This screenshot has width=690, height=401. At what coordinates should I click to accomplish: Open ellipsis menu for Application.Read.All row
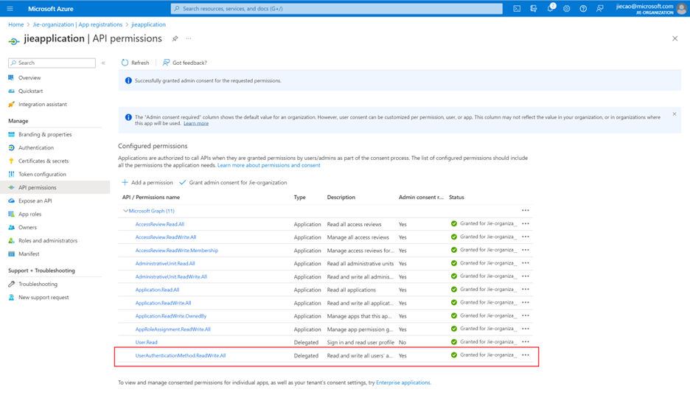pos(526,289)
